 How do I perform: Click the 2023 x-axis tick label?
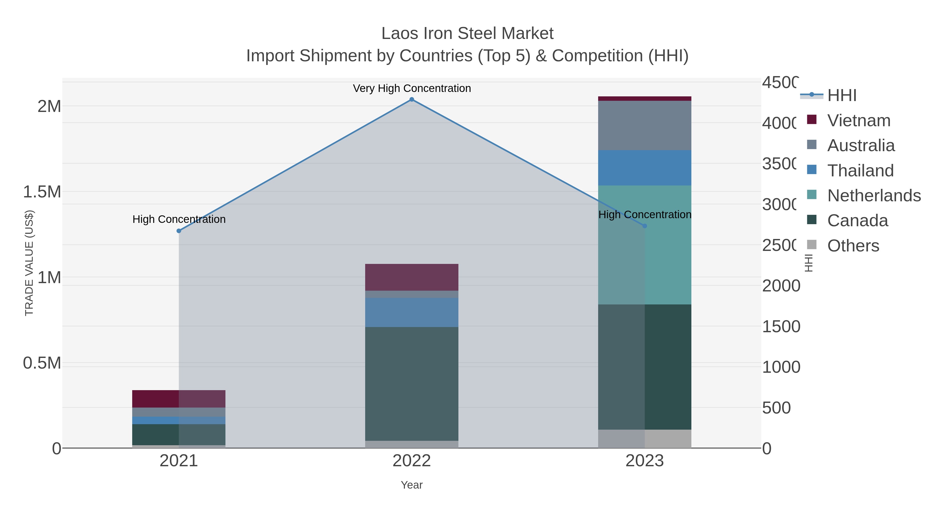645,461
